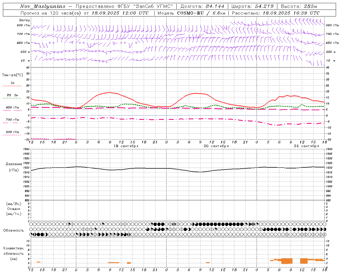Click the (мм/1ч.) precipitation unit label

tap(14, 214)
